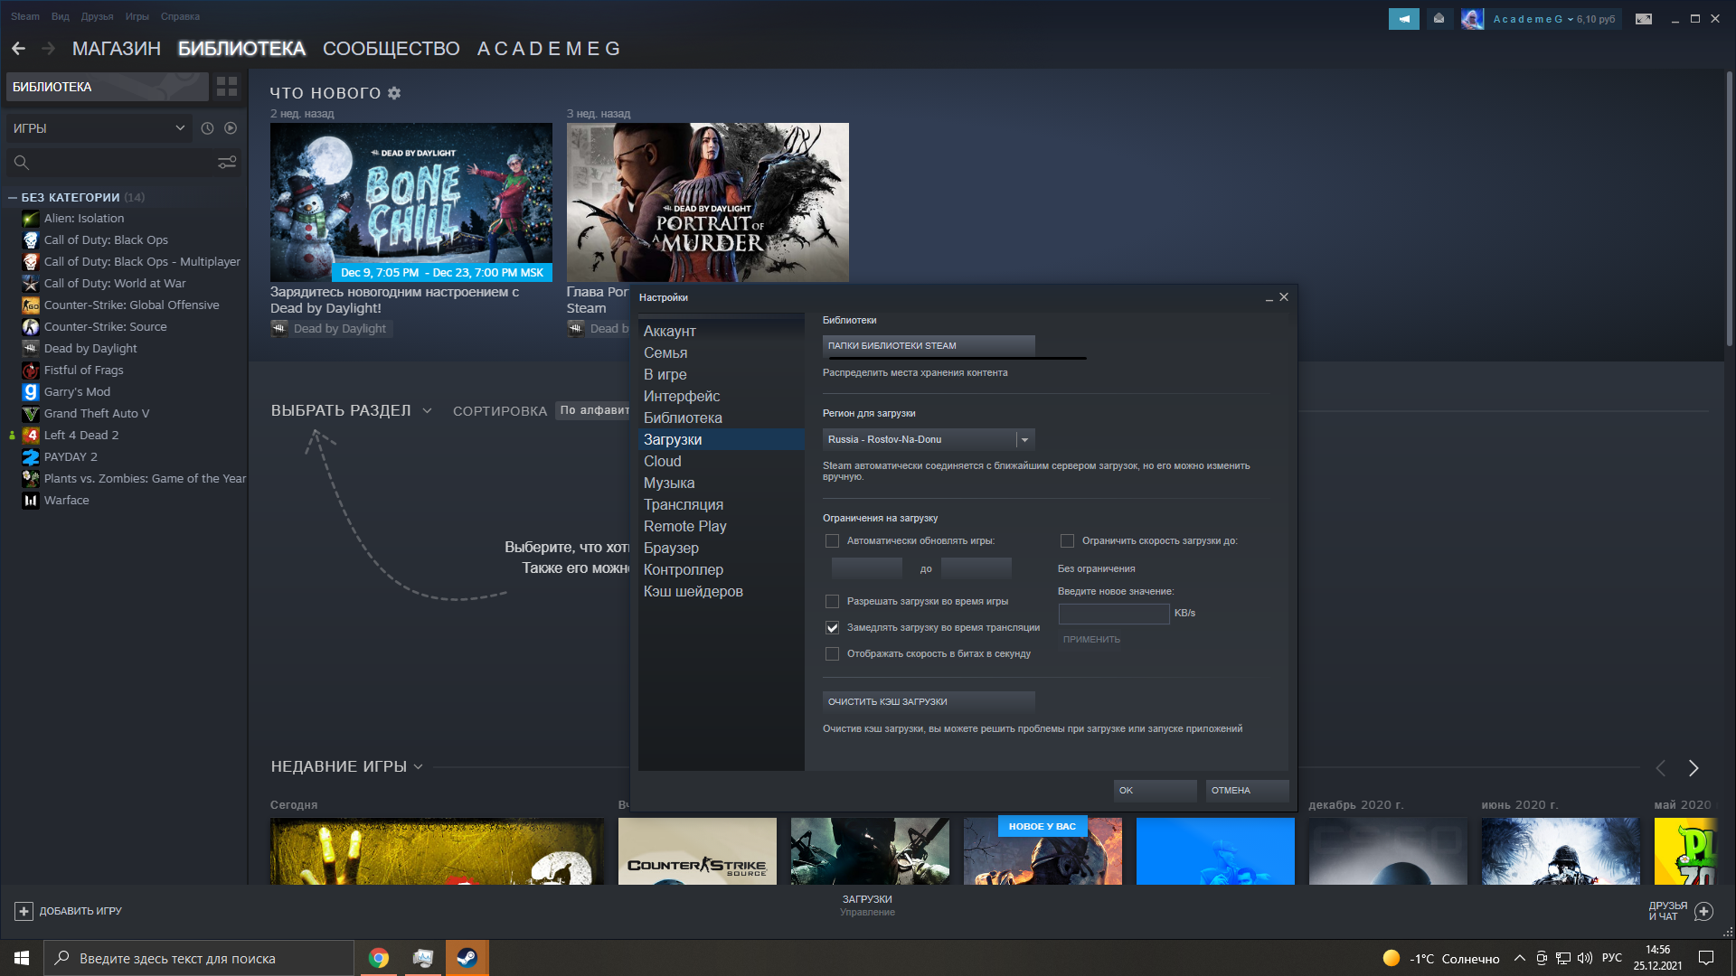Click Counter-Strike: Global Offensive icon
1736x976 pixels.
pos(31,305)
